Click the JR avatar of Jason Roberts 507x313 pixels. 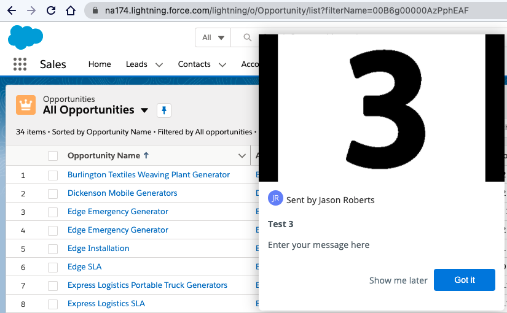275,198
